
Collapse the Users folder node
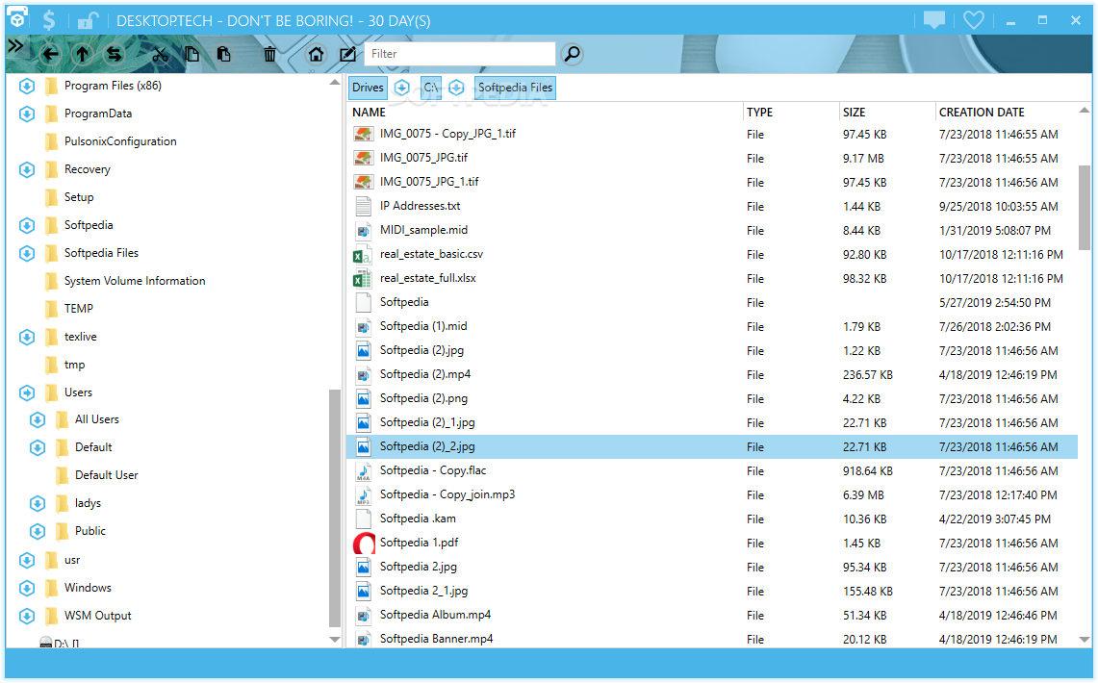click(27, 393)
